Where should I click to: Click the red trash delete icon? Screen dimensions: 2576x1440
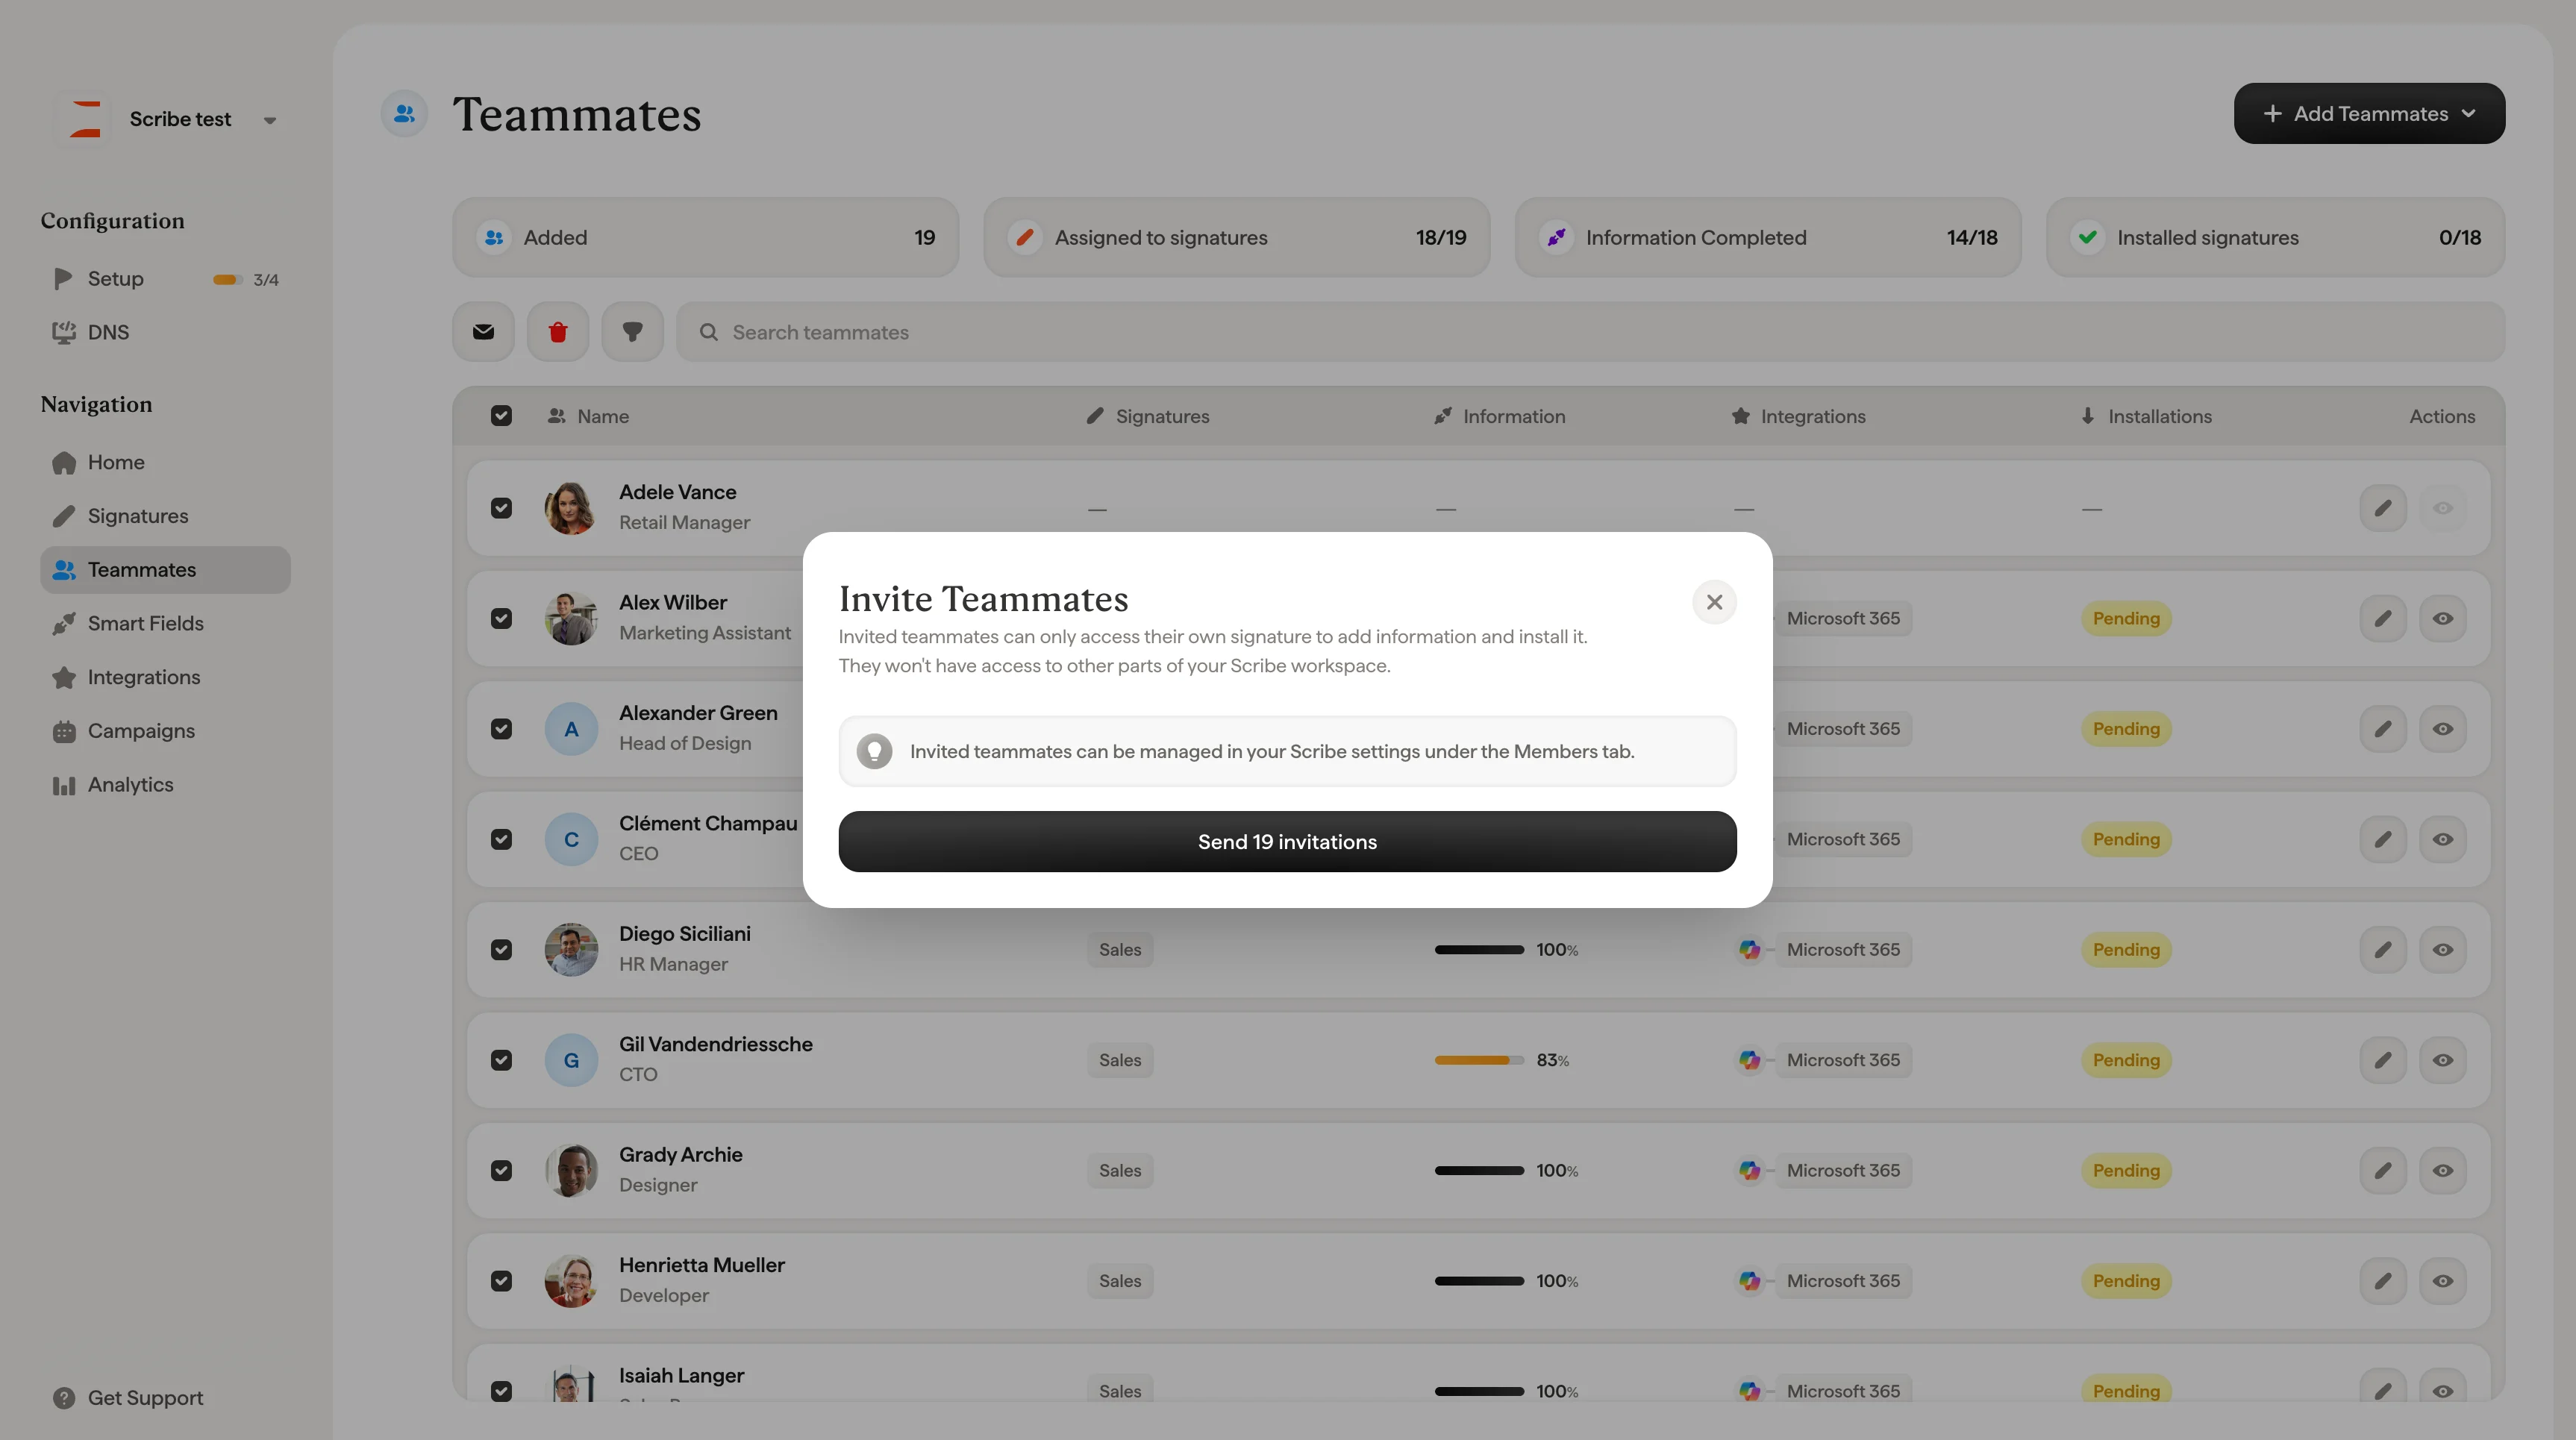click(x=558, y=332)
